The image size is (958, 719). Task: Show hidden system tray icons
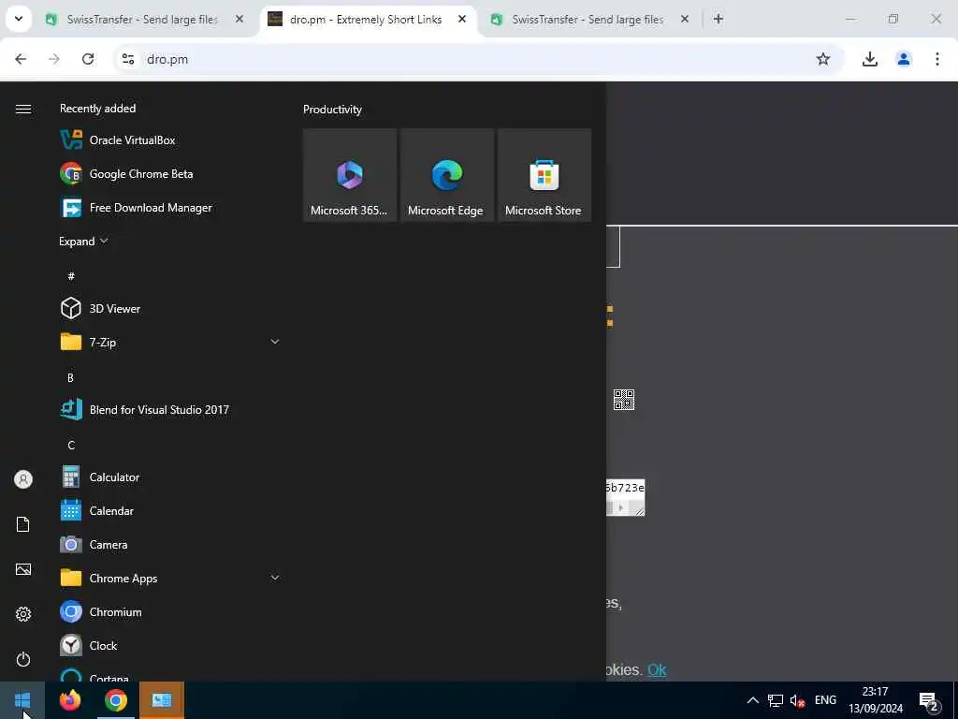(x=753, y=700)
